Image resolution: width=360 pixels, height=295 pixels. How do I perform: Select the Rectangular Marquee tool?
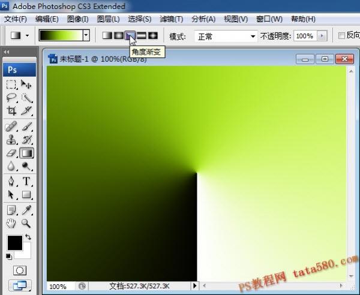click(11, 85)
